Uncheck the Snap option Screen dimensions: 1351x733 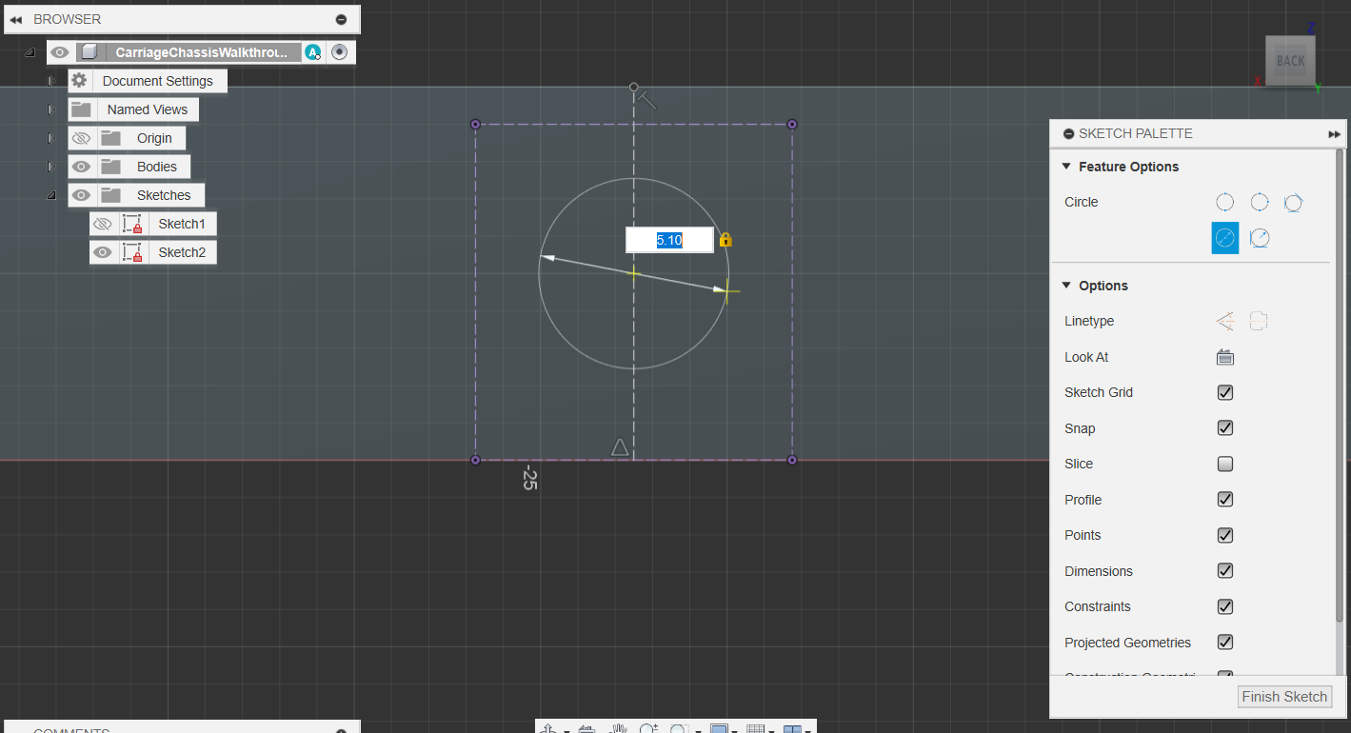tap(1225, 428)
